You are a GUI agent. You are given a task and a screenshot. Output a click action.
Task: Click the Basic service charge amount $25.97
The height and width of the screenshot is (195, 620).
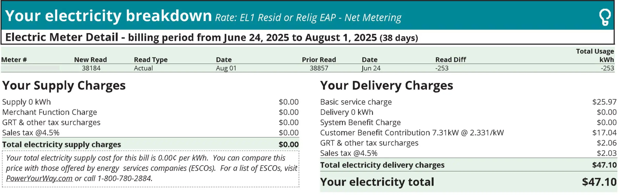coord(604,102)
